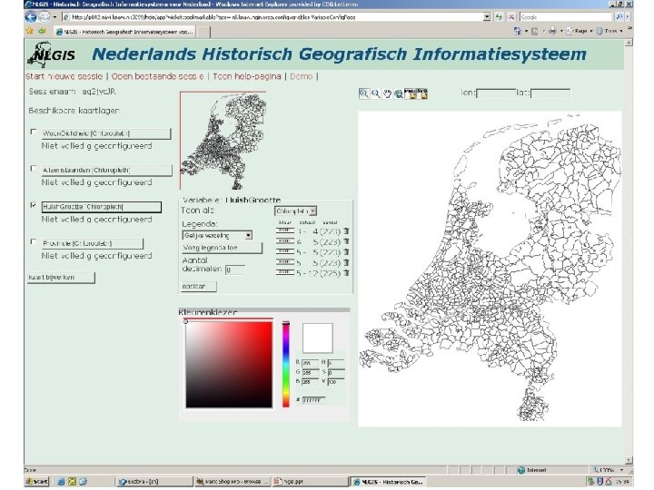Click the first legend class color box
The image size is (654, 490).
pyautogui.click(x=285, y=230)
